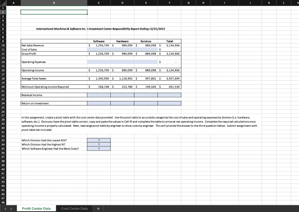Select the Profit Center Data tab

tap(36, 208)
